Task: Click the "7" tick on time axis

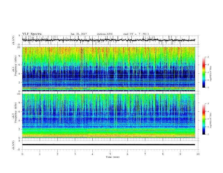Action: click(x=145, y=154)
